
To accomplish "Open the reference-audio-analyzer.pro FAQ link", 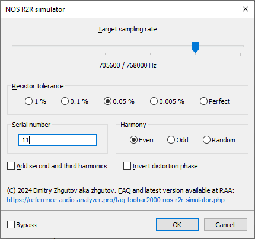I will [x=116, y=200].
